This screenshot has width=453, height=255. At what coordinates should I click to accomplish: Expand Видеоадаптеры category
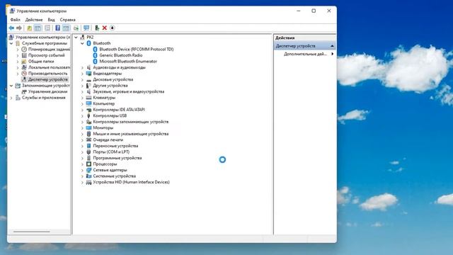[82, 74]
